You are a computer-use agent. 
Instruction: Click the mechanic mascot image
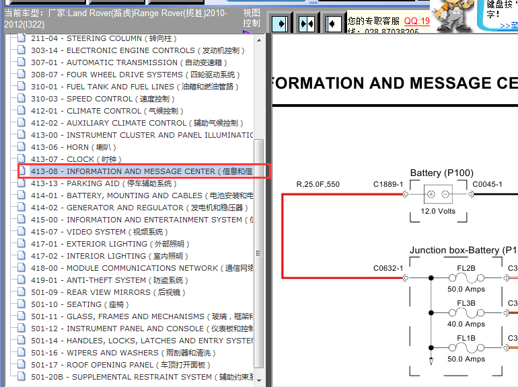coord(453,16)
